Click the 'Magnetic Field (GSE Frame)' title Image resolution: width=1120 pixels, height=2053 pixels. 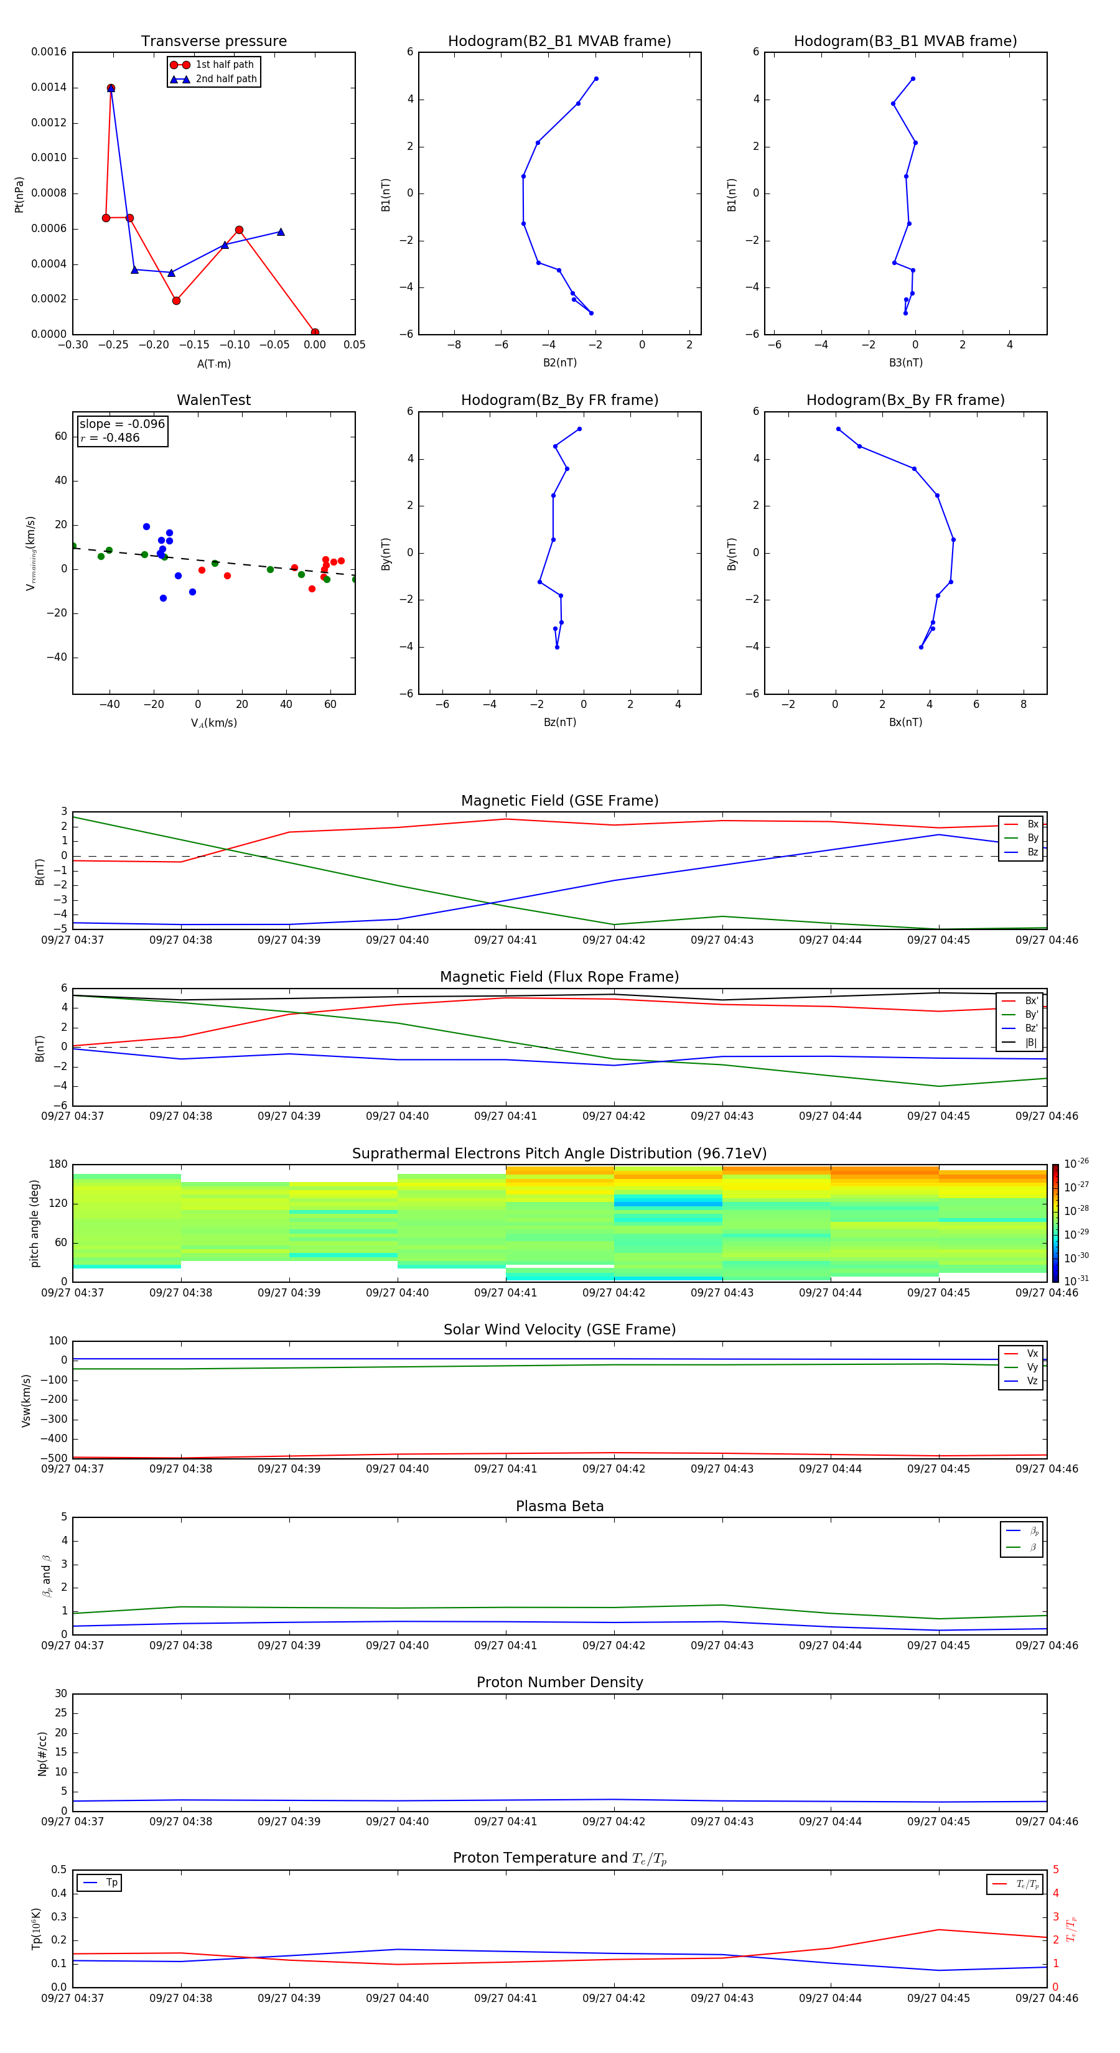[x=559, y=801]
